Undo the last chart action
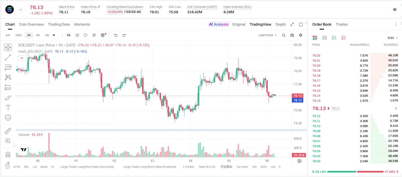Image resolution: width=402 pixels, height=177 pixels. pos(116,35)
